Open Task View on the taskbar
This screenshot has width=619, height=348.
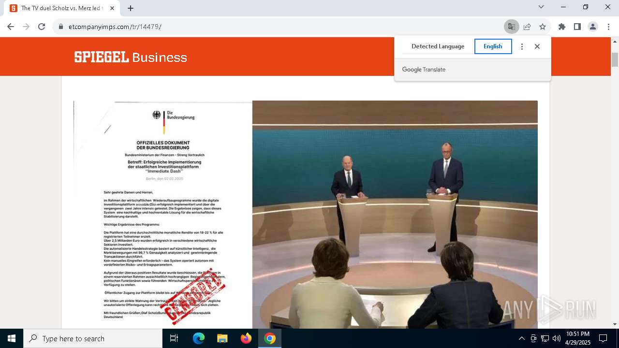[174, 338]
